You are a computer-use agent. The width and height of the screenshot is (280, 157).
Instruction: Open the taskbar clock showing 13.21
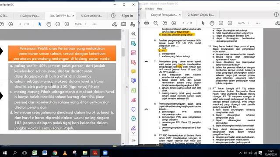pos(271,153)
